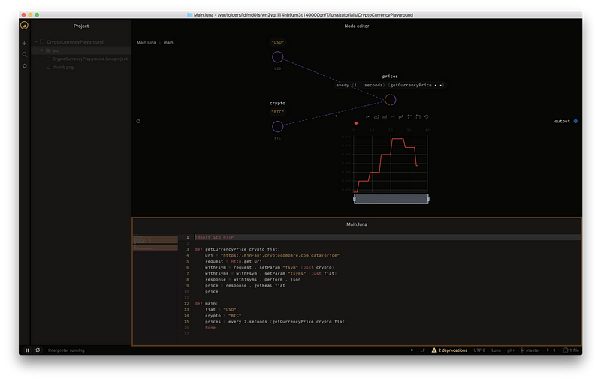Click the add-input port on canvas left edge
The width and height of the screenshot is (601, 382).
point(138,121)
